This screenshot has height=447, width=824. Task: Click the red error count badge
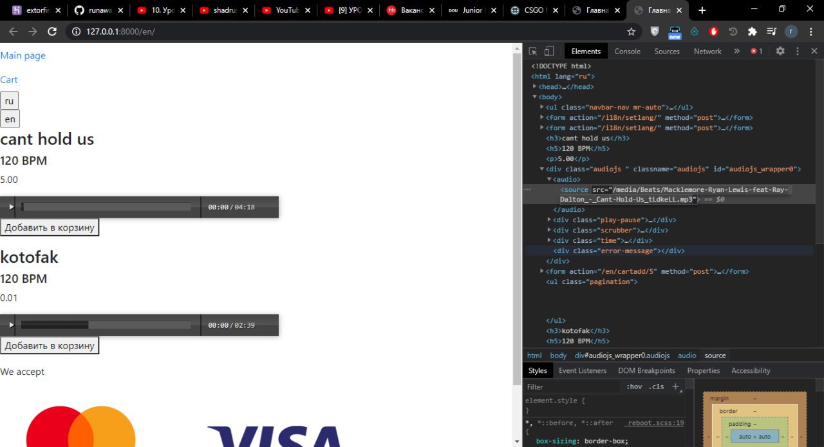pos(756,52)
